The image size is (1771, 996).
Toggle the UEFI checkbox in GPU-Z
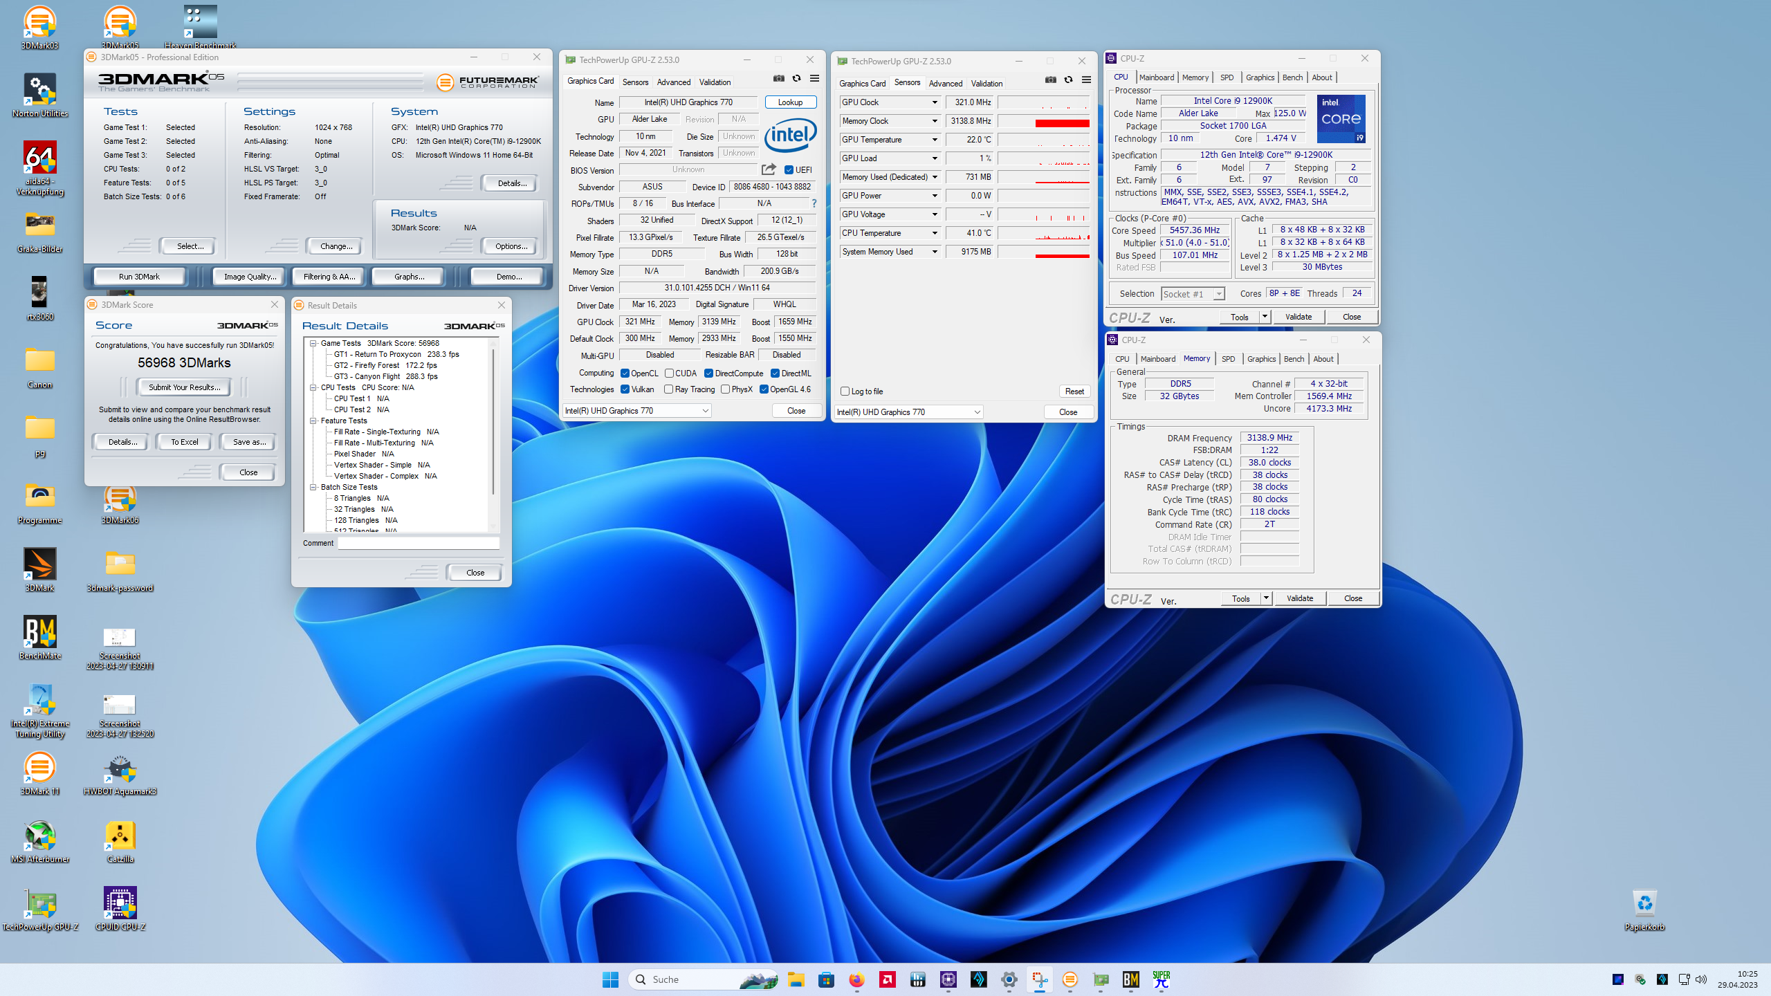[789, 170]
